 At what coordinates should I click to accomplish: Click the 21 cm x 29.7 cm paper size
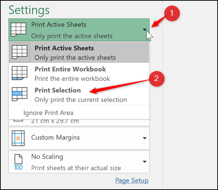55,121
